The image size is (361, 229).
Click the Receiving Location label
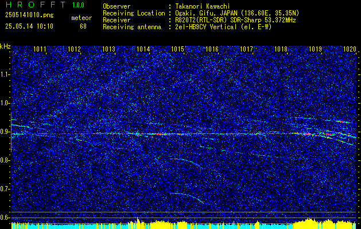click(134, 13)
